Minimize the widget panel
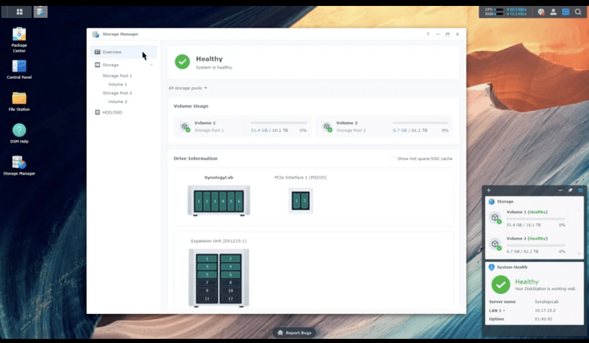589x343 pixels. [561, 190]
